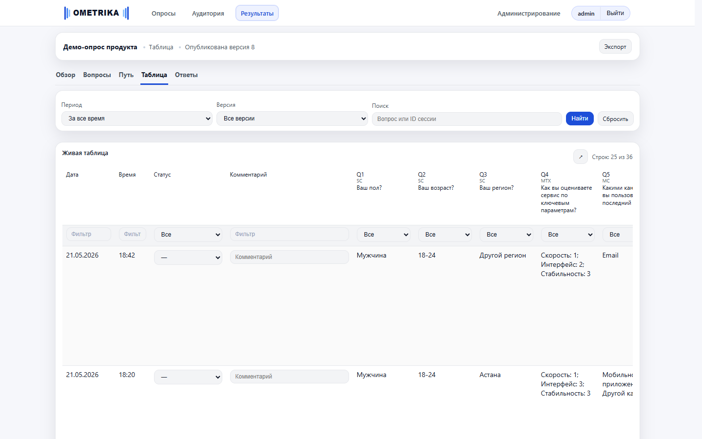Open Опросы in top navigation
Viewport: 702px width, 439px height.
(163, 13)
